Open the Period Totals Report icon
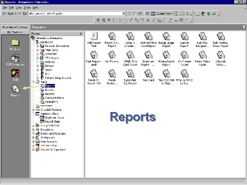The height and width of the screenshot is (185, 247). point(202,55)
